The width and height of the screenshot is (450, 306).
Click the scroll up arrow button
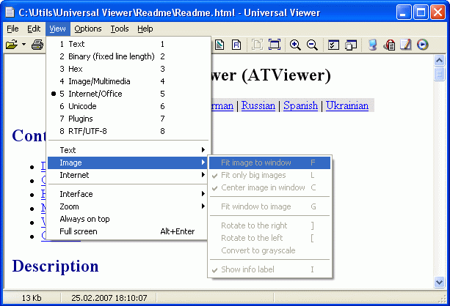coord(440,61)
